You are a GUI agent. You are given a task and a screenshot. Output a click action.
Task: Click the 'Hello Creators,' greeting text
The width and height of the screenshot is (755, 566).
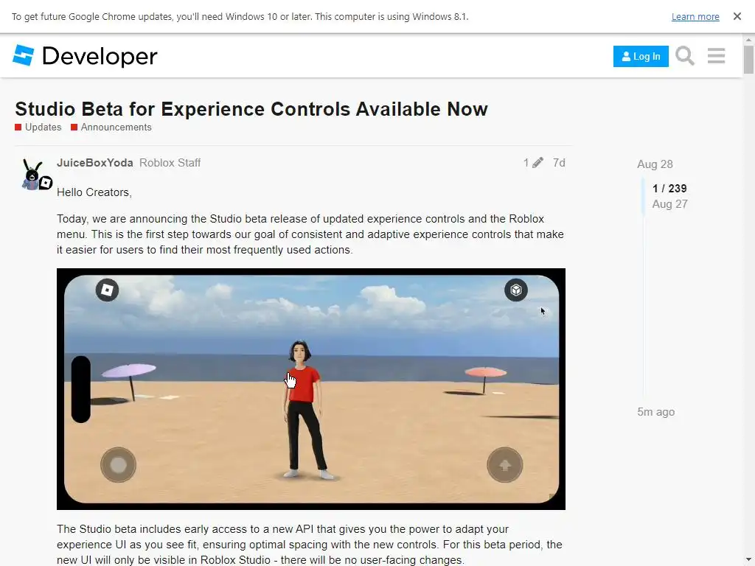[94, 192]
